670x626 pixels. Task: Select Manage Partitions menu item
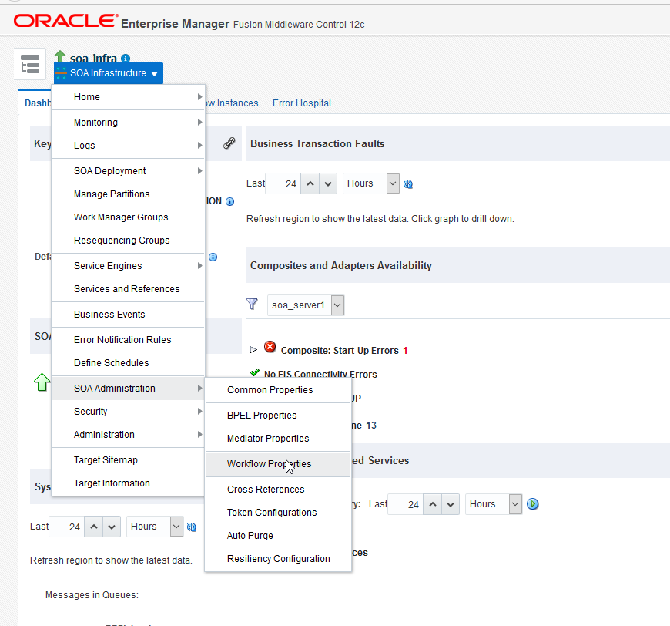[128, 194]
